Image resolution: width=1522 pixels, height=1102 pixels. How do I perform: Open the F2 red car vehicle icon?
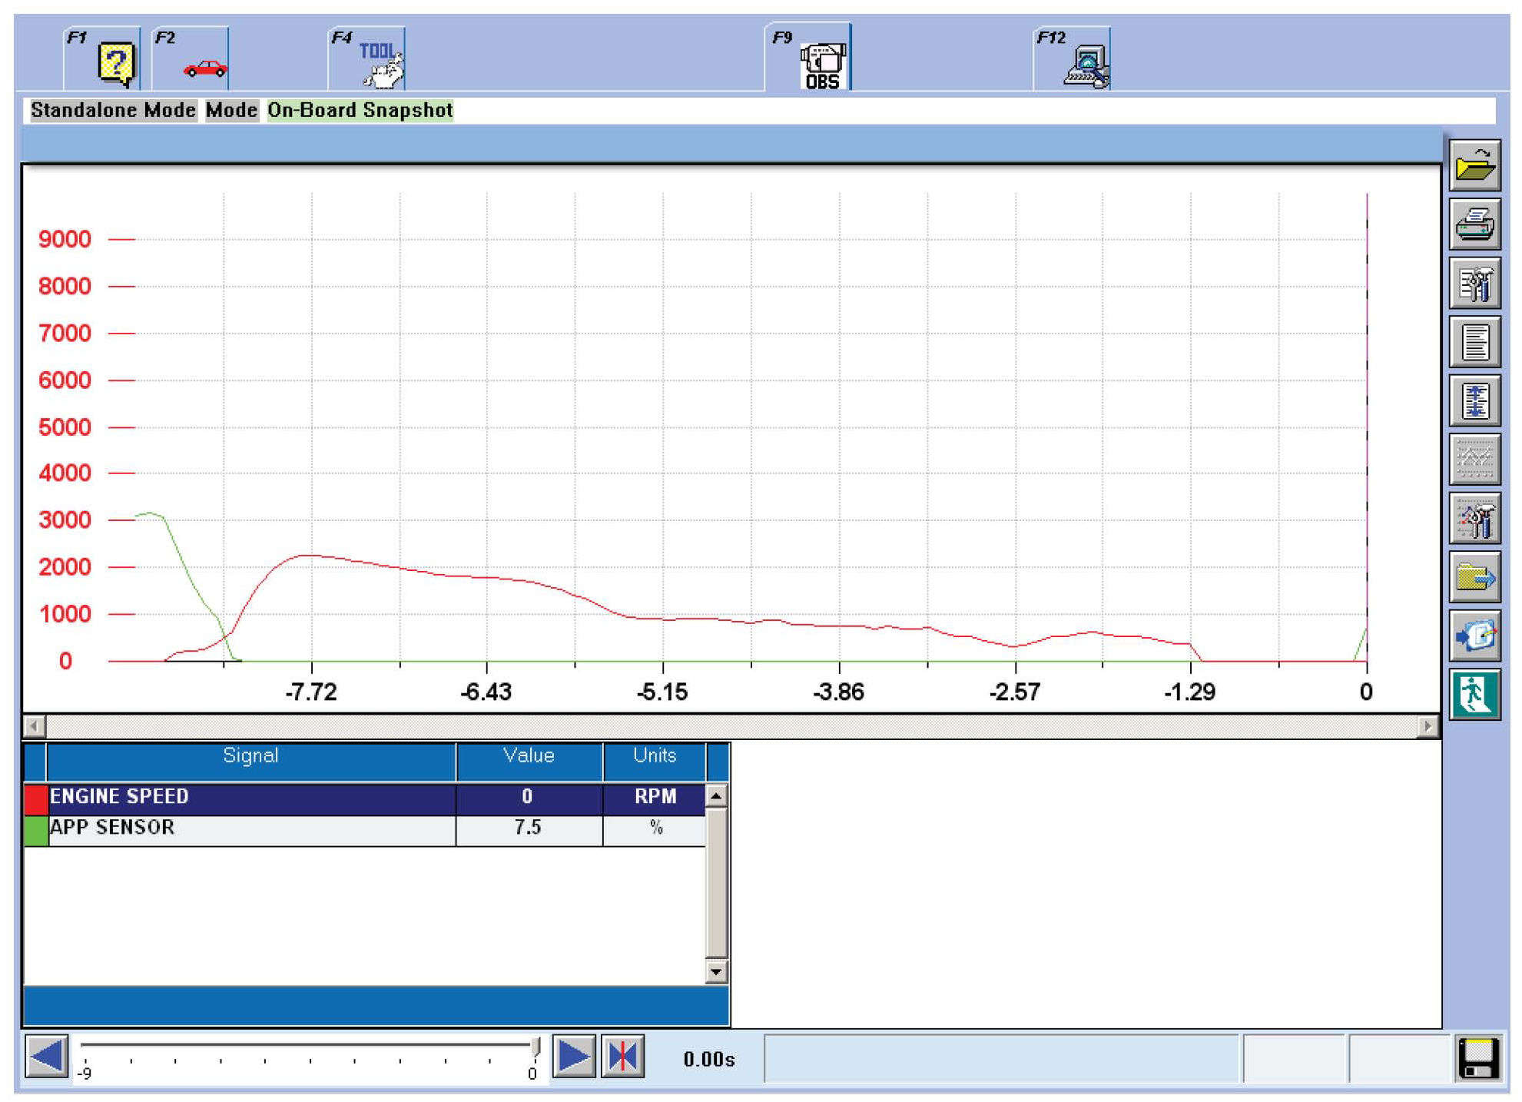tap(204, 68)
